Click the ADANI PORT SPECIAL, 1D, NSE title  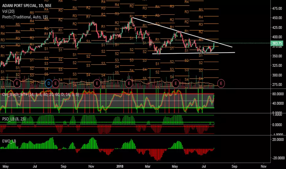point(27,6)
